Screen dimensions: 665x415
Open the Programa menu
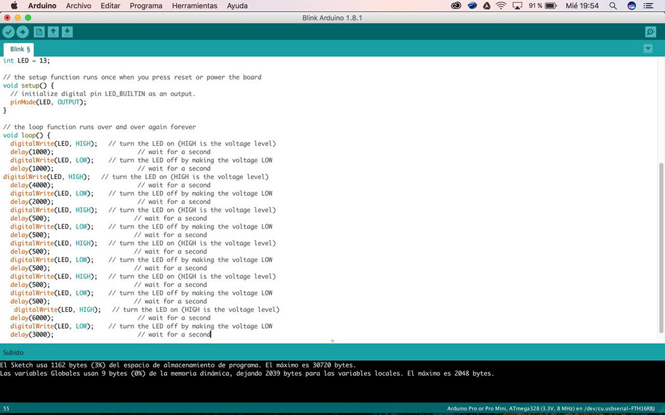pos(146,6)
